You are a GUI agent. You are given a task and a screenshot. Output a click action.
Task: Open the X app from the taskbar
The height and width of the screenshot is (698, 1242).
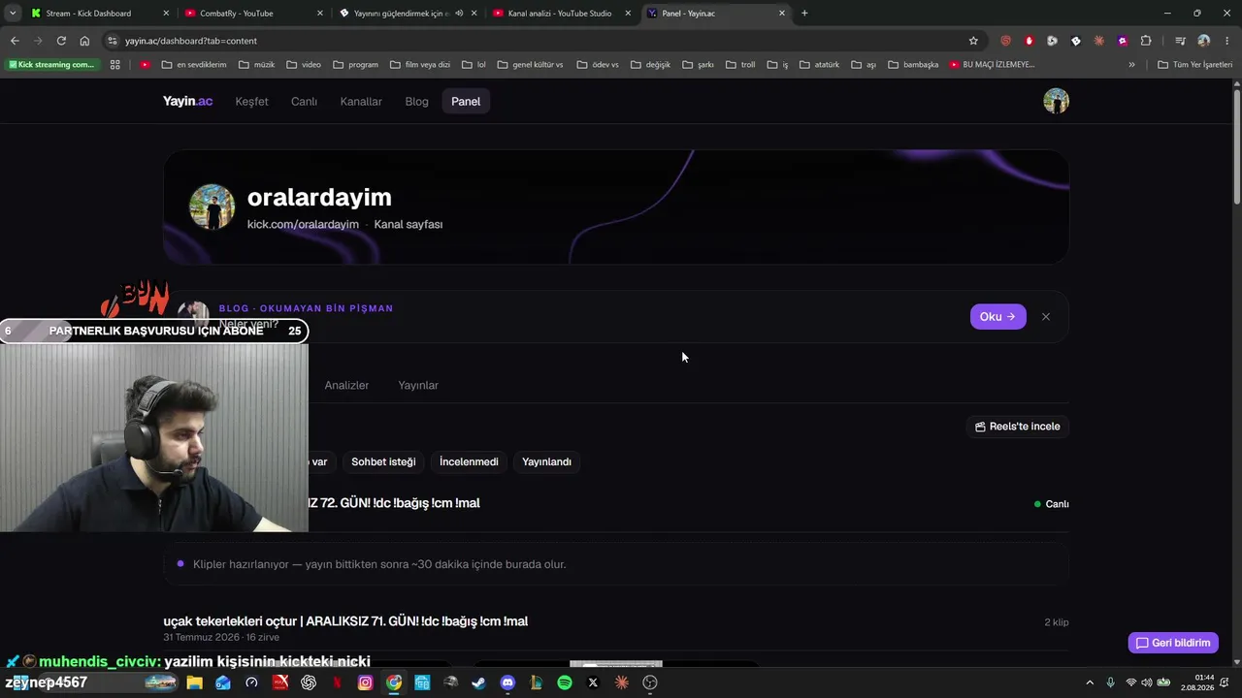(x=593, y=682)
